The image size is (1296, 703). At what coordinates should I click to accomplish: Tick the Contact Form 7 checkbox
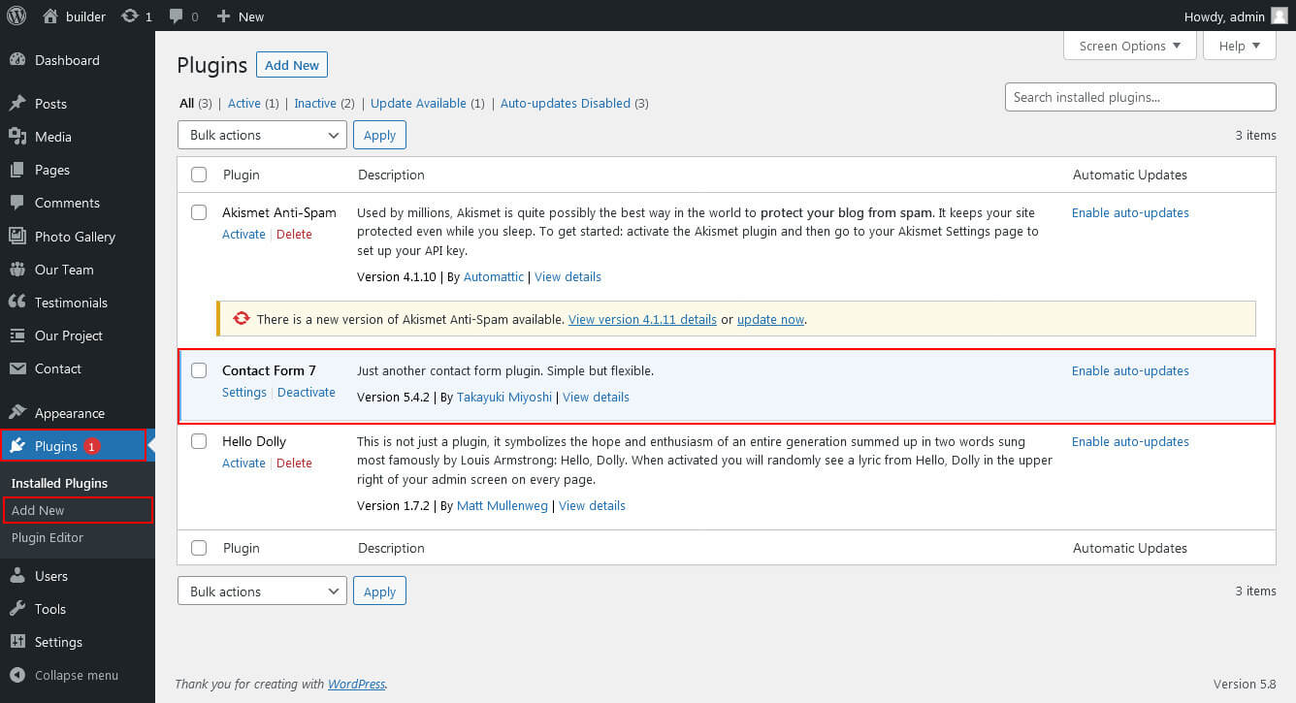(199, 370)
